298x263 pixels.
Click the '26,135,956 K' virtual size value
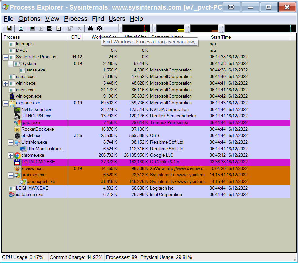136,155
